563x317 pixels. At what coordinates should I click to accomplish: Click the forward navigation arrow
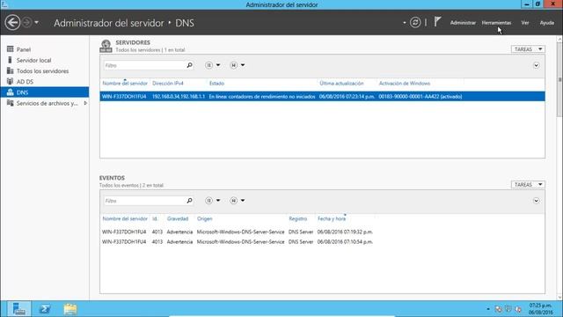(26, 23)
